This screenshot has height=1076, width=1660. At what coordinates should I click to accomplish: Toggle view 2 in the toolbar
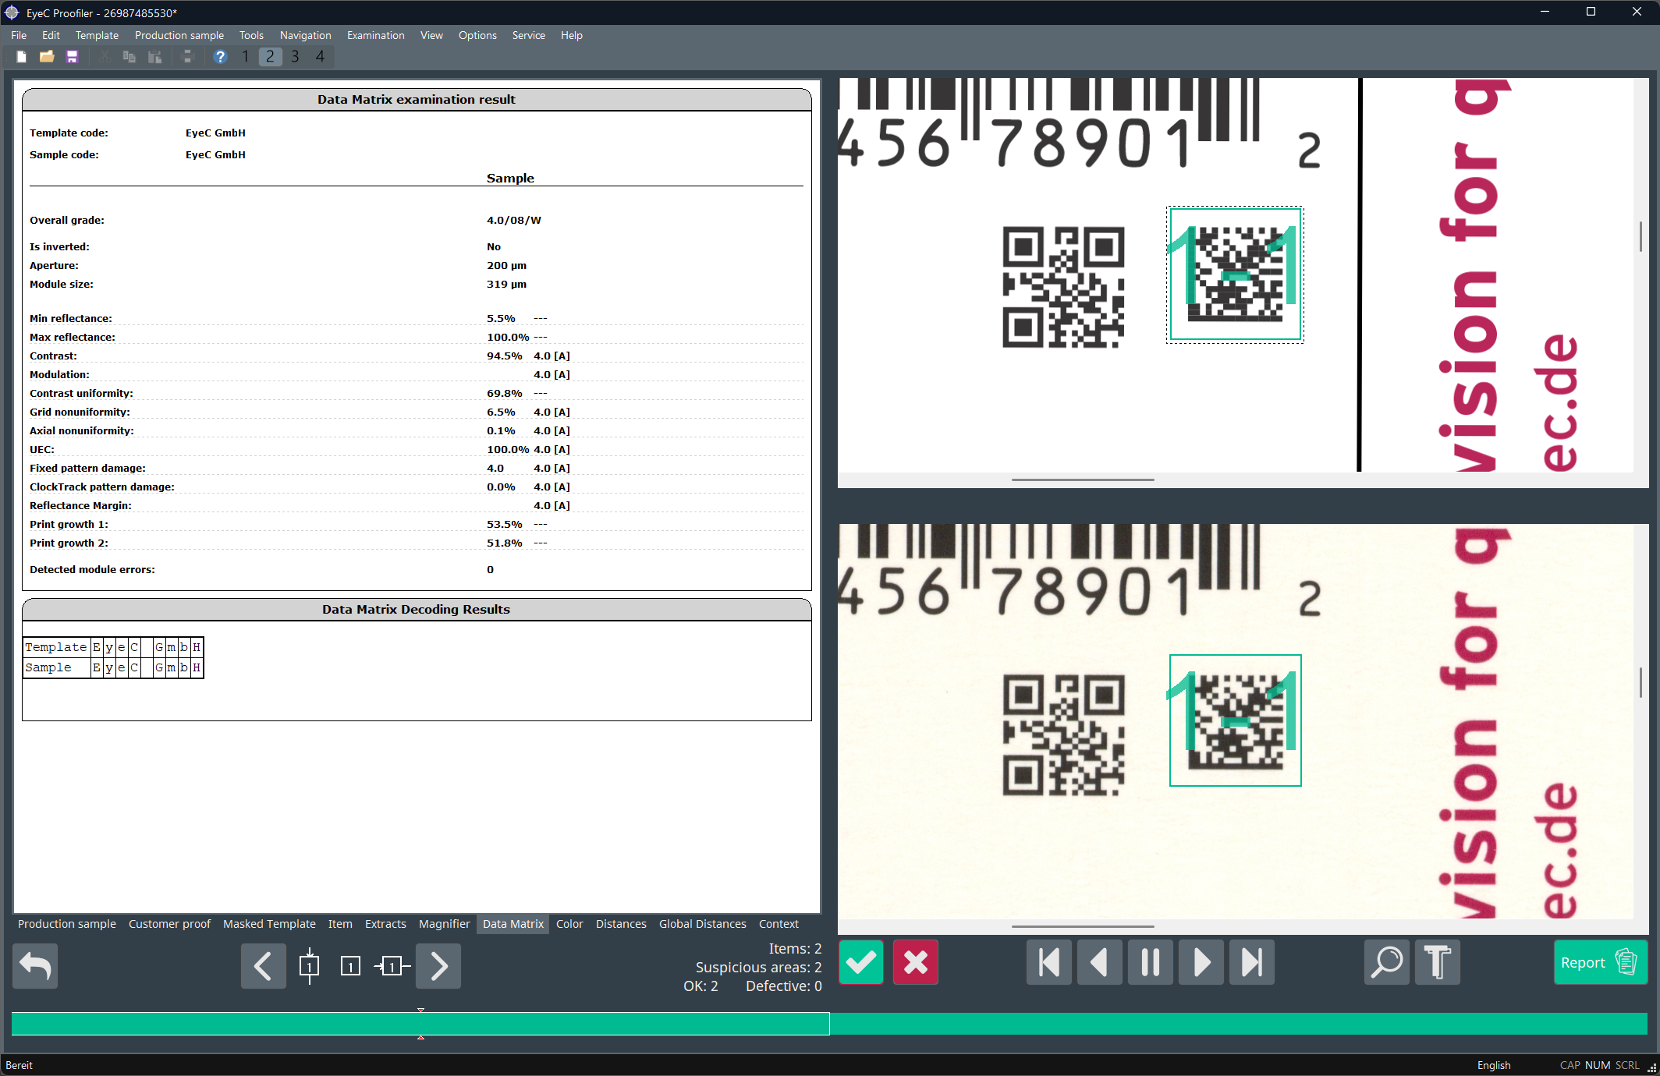[270, 57]
